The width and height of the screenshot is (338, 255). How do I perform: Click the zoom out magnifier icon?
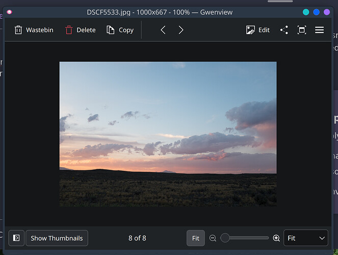click(x=213, y=238)
